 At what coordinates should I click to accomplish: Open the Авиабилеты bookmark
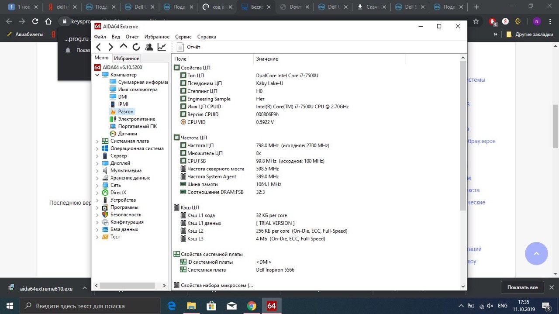pos(25,34)
